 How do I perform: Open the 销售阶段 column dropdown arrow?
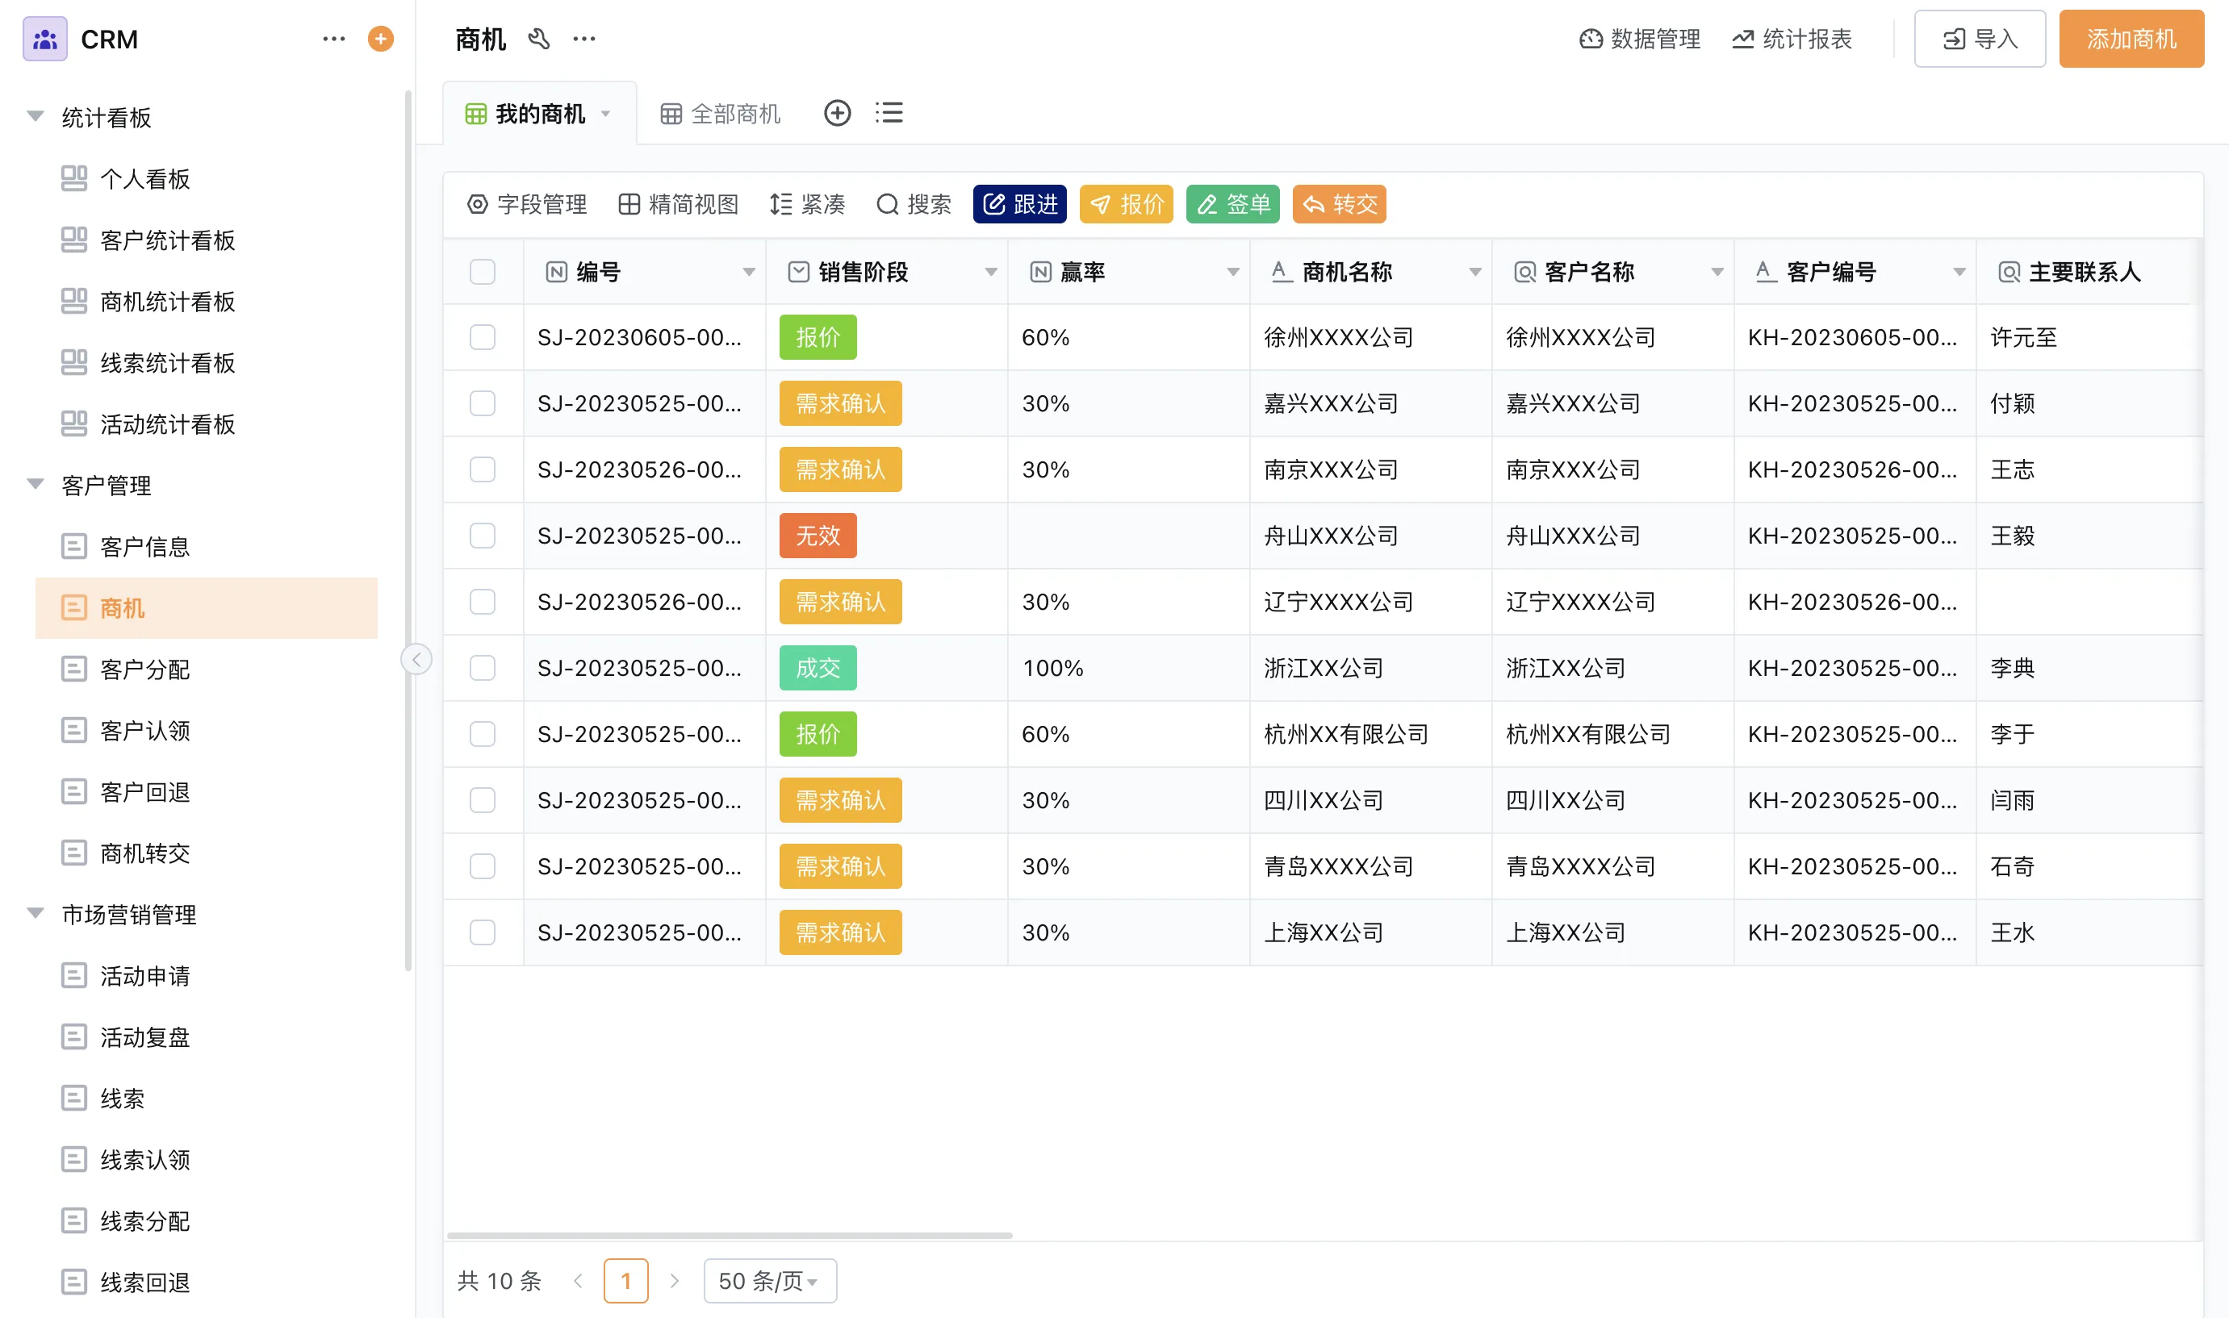[x=990, y=273]
